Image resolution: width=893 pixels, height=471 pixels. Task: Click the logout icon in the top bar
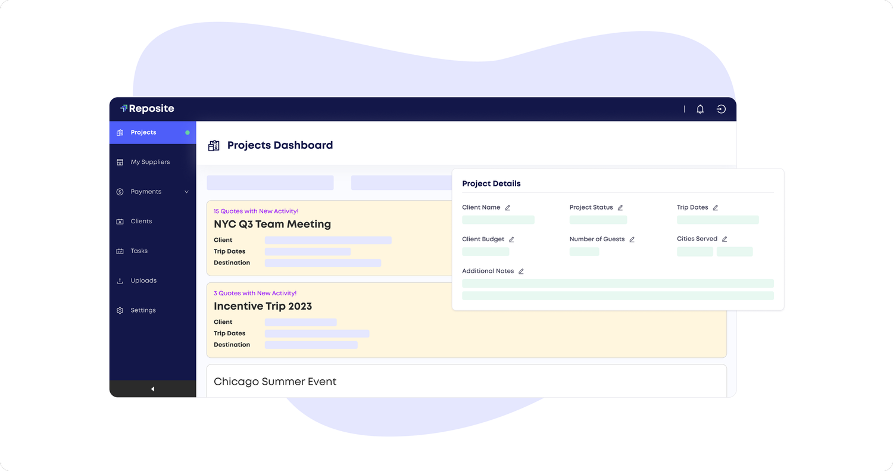click(721, 109)
